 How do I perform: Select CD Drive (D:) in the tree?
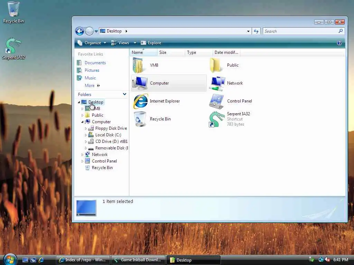click(111, 141)
